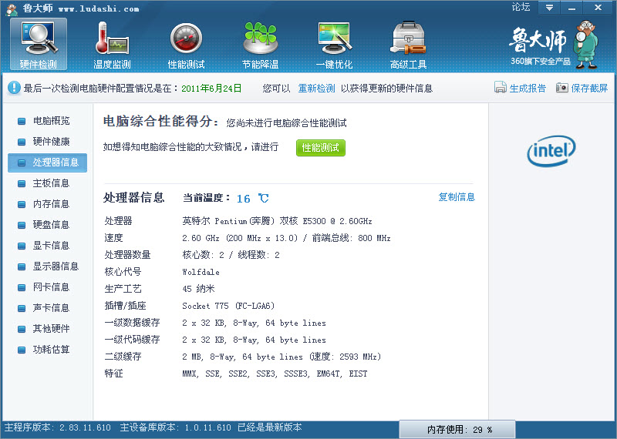Open 显卡信息 in the sidebar
The width and height of the screenshot is (617, 439).
coord(51,246)
